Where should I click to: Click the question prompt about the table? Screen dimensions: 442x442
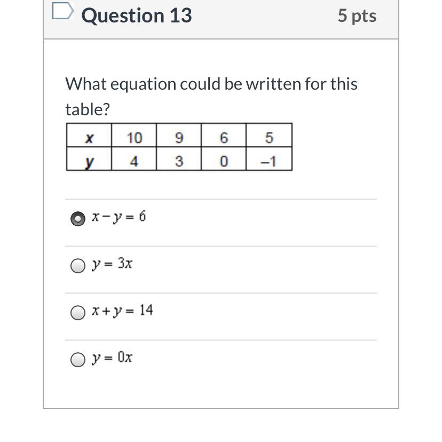211,96
